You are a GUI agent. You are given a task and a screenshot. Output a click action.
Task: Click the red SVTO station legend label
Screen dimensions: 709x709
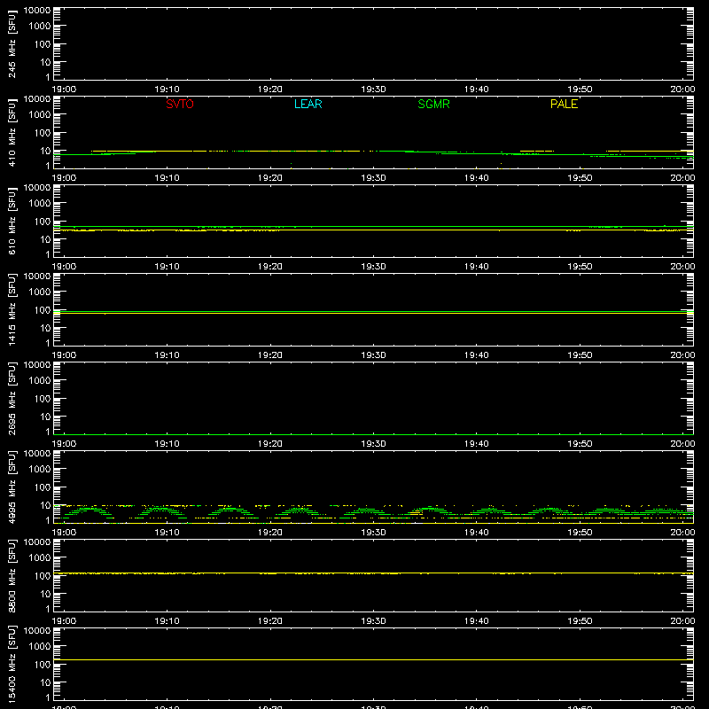click(180, 104)
